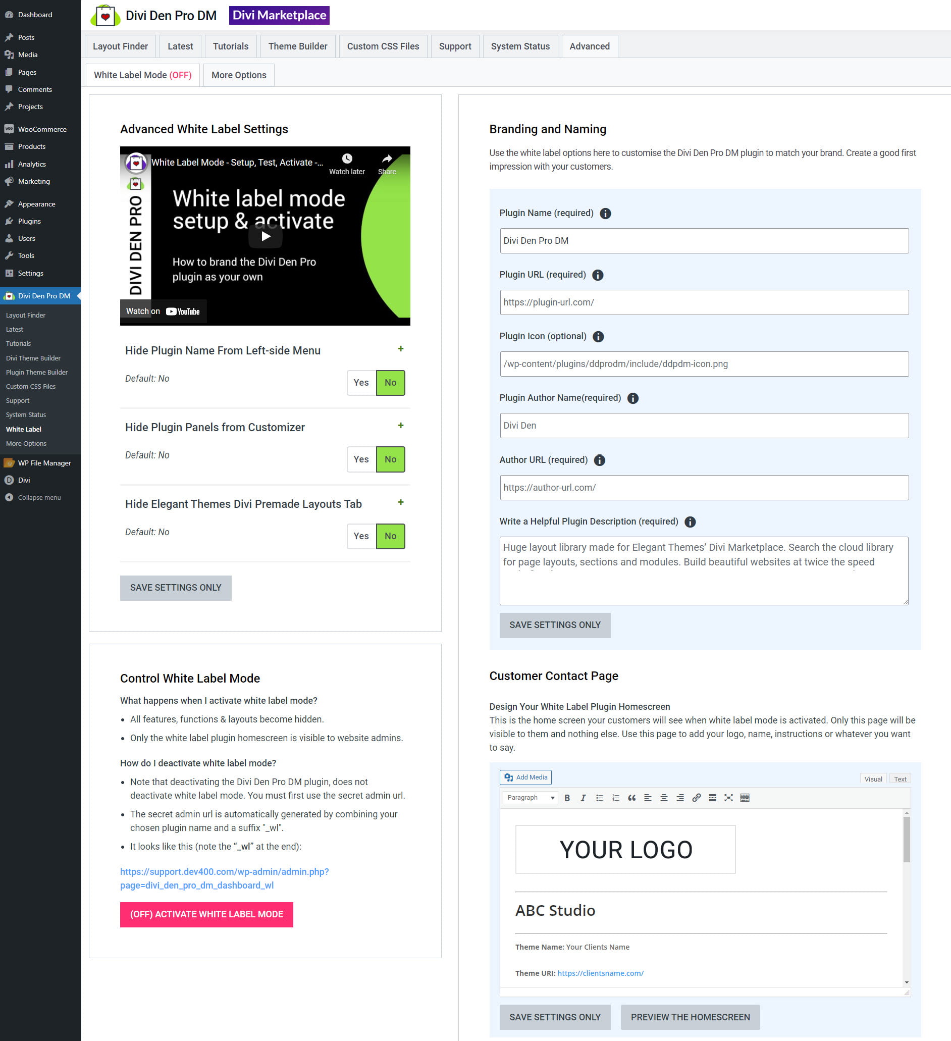Open the More Options sub-tab

(239, 75)
